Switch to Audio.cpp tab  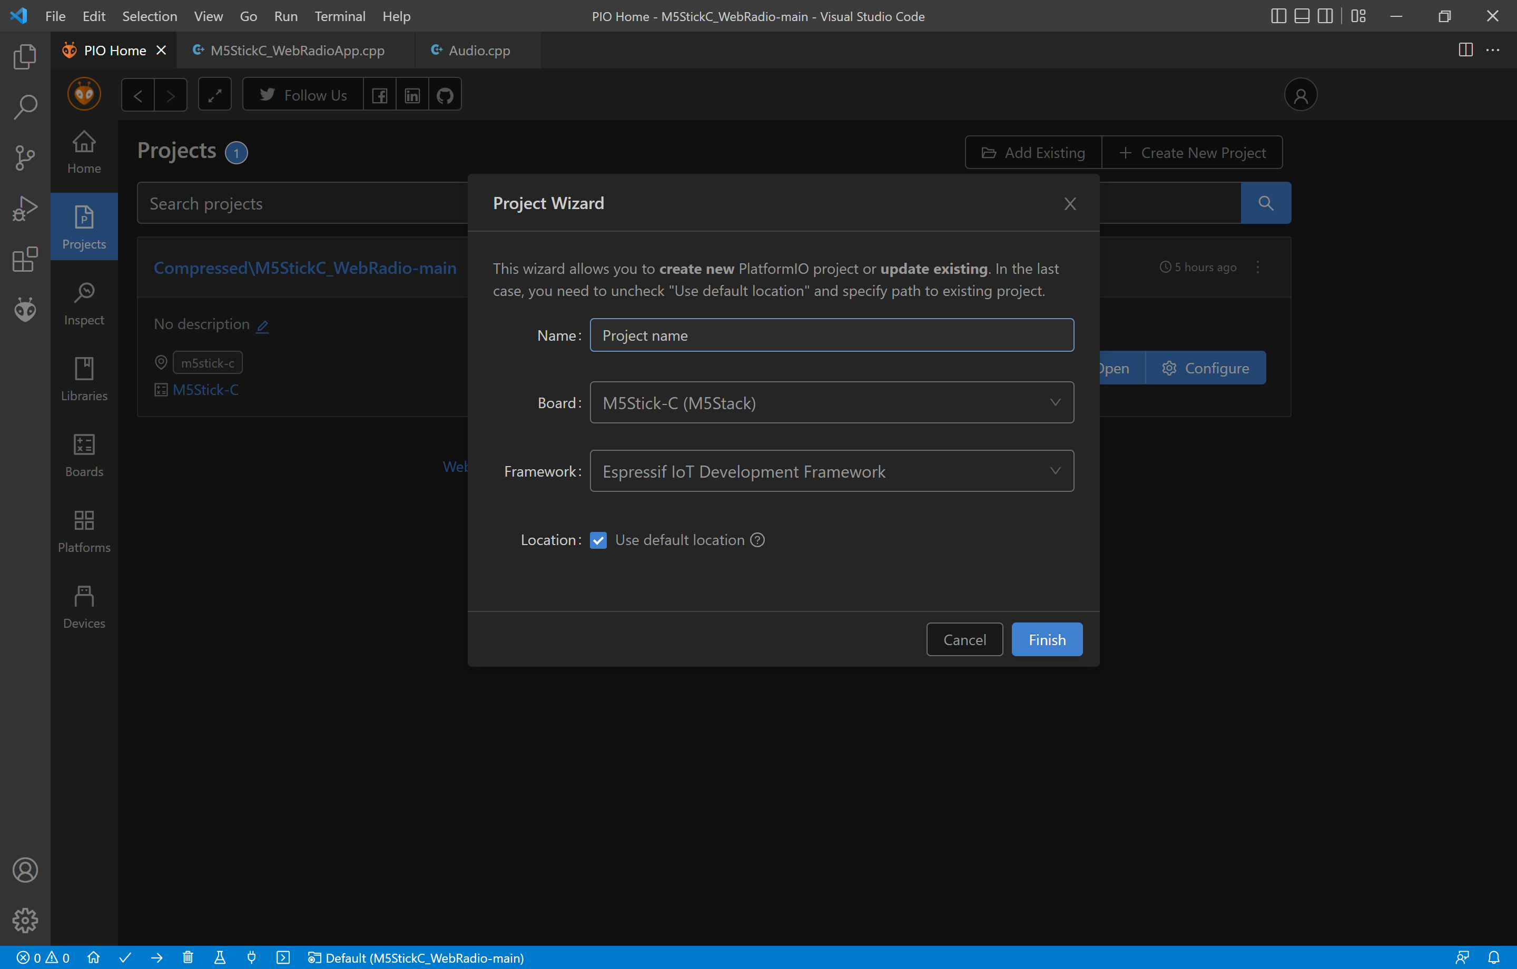pos(479,51)
